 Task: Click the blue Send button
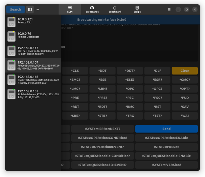pos(166,129)
